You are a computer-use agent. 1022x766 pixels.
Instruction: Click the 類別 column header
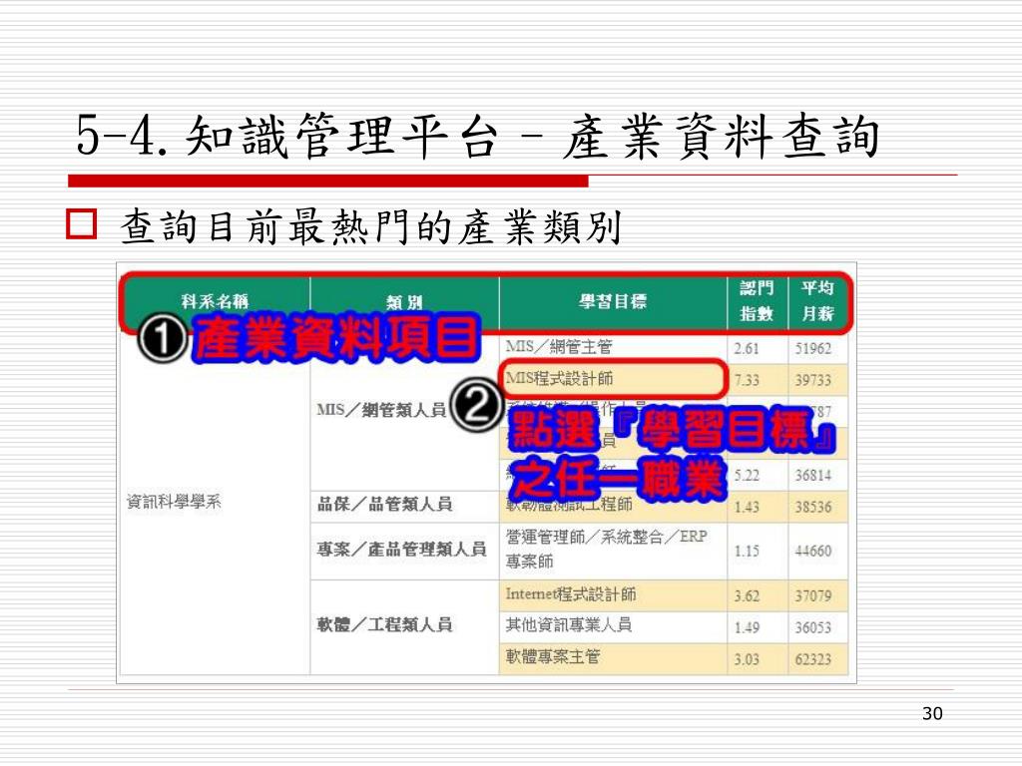pos(405,302)
